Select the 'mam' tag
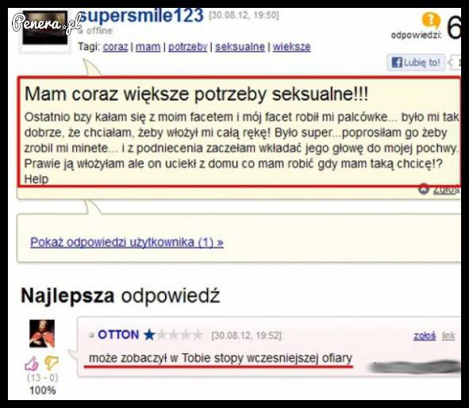Image resolution: width=469 pixels, height=408 pixels. 148,47
